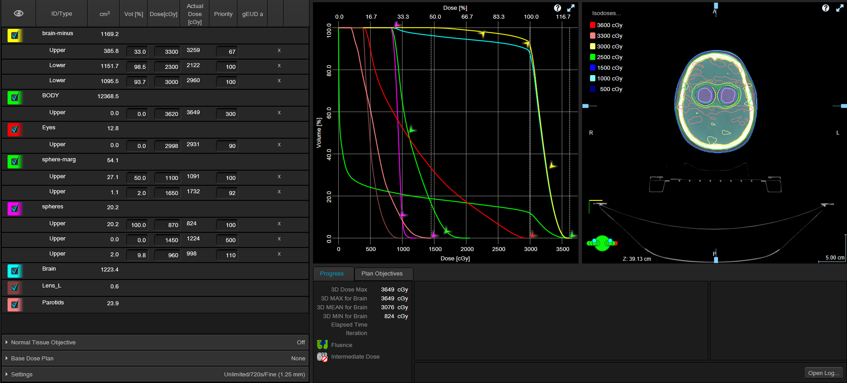The height and width of the screenshot is (383, 847).
Task: Delete the brain-minus Lower 3000 objective
Action: [x=279, y=81]
